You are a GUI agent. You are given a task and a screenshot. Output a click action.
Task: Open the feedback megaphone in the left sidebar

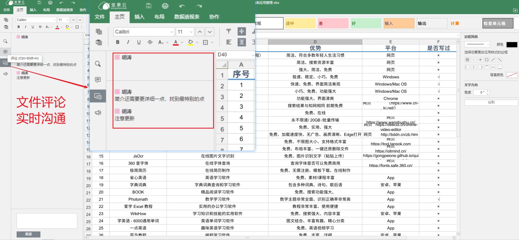coord(5,74)
